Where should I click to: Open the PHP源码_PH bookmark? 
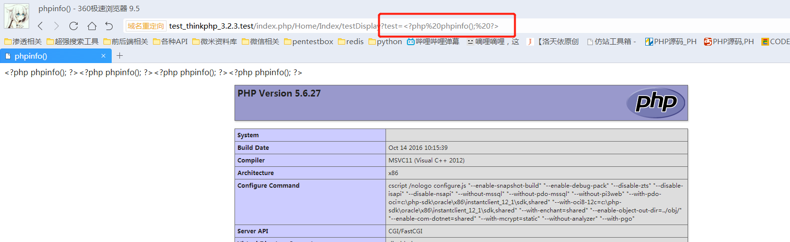coord(671,42)
